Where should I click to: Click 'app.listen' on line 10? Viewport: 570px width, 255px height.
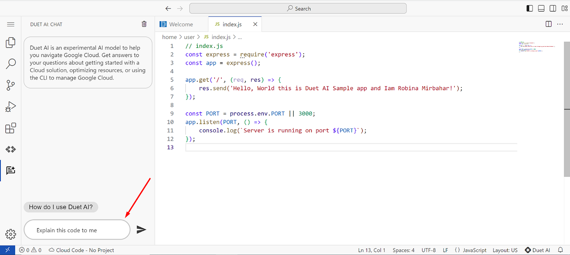202,122
